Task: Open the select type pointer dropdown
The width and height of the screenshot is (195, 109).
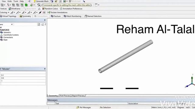Action: [x=10, y=5]
